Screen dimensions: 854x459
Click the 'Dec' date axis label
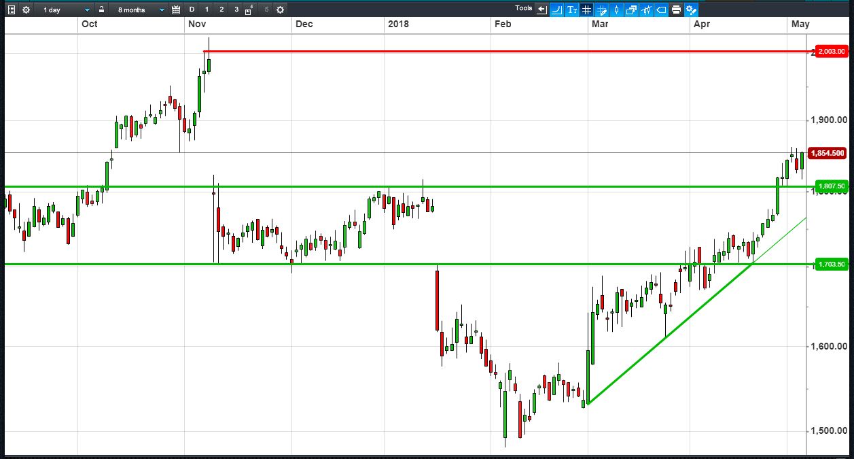(x=304, y=24)
